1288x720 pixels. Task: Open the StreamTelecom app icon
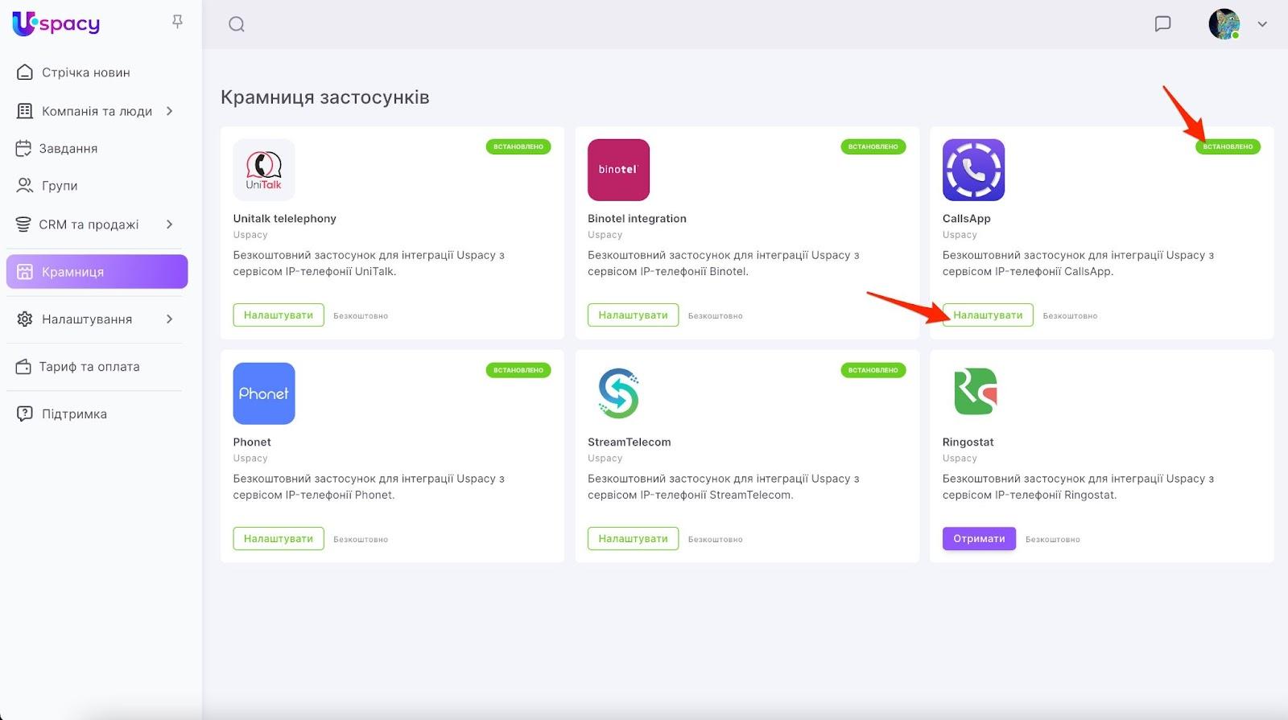pyautogui.click(x=618, y=393)
